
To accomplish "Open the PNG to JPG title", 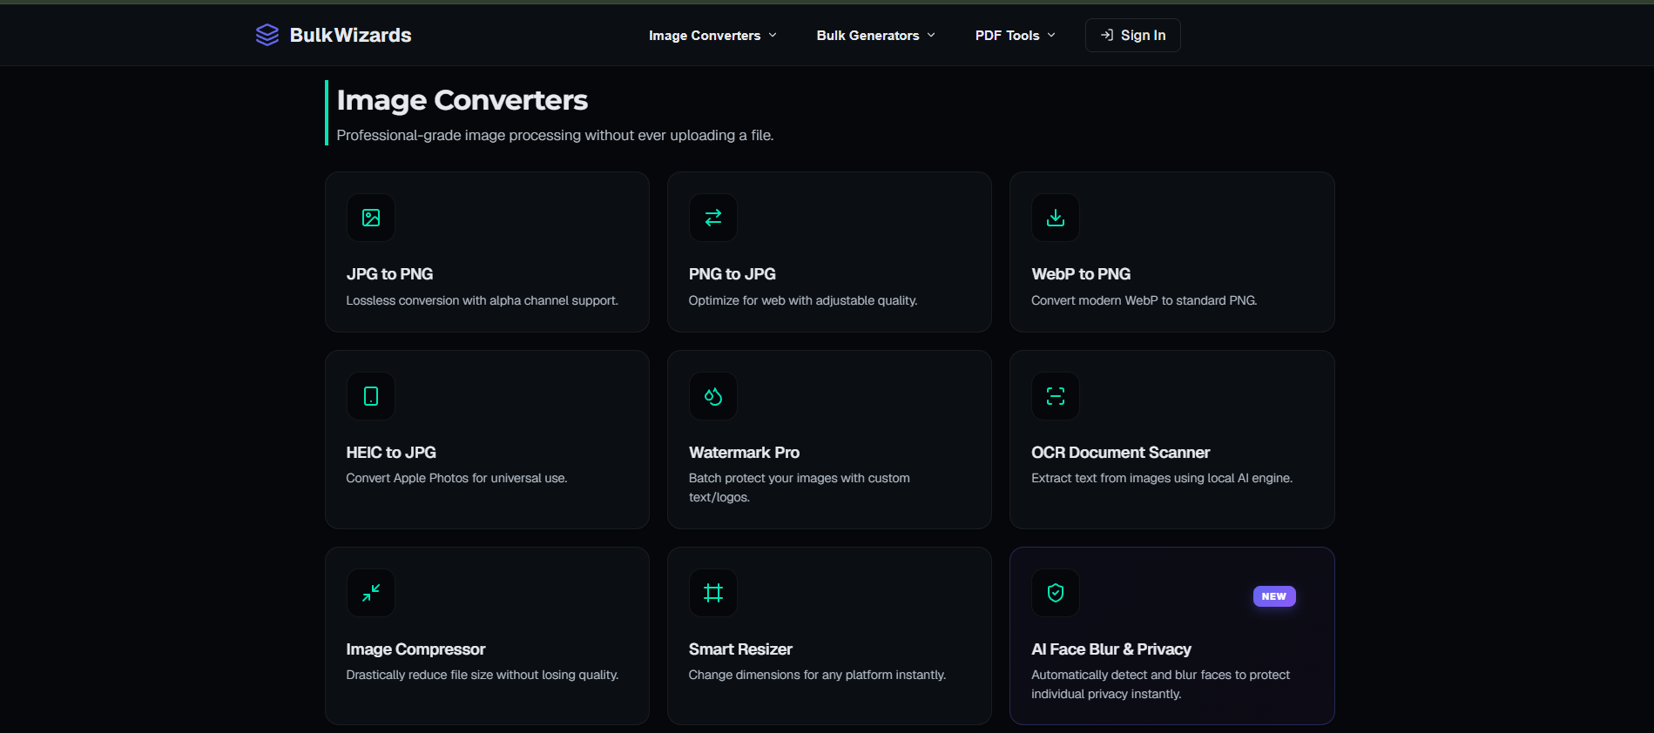I will pyautogui.click(x=732, y=274).
